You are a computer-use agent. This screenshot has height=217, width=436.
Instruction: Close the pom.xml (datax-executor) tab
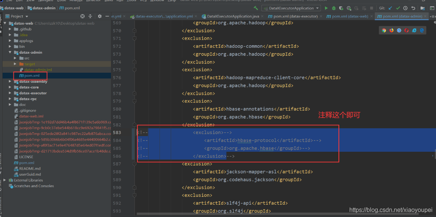coord(321,16)
